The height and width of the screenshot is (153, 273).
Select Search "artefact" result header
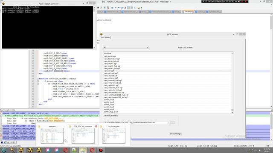point(19,139)
